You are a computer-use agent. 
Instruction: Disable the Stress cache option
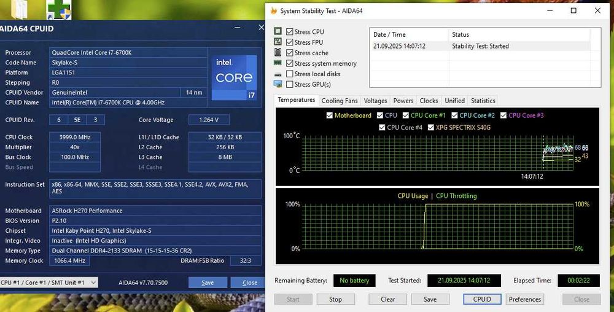point(289,53)
